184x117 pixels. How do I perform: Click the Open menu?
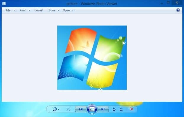66,10
